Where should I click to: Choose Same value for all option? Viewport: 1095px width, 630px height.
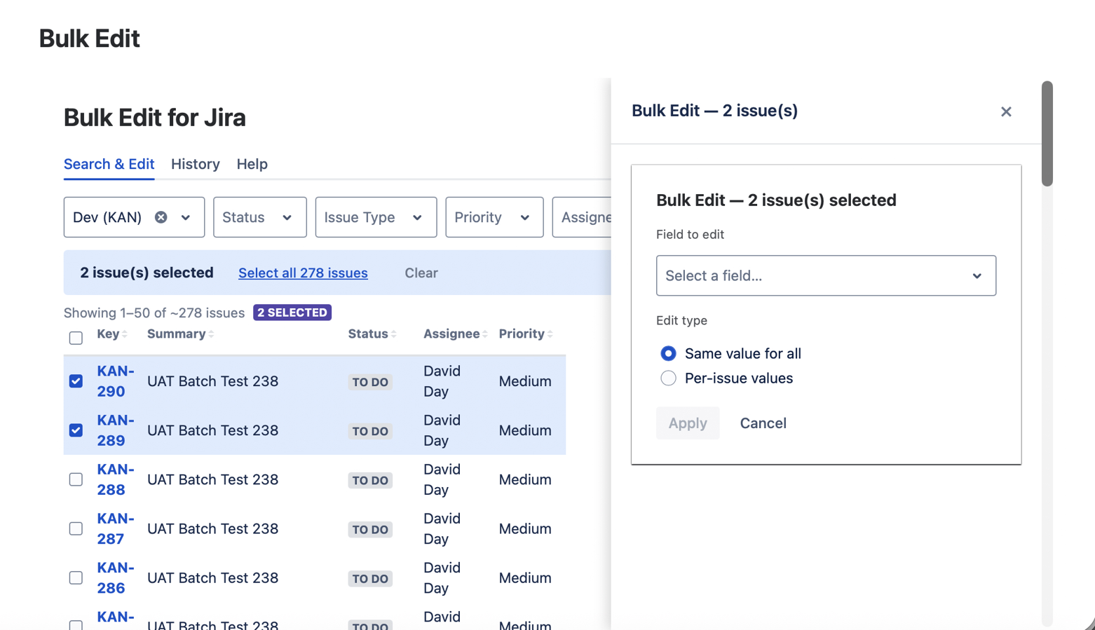(668, 353)
